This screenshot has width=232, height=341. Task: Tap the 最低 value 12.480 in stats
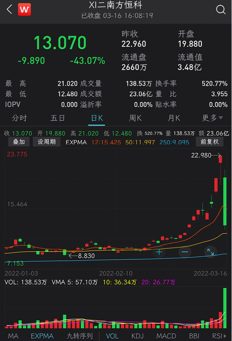tap(68, 94)
